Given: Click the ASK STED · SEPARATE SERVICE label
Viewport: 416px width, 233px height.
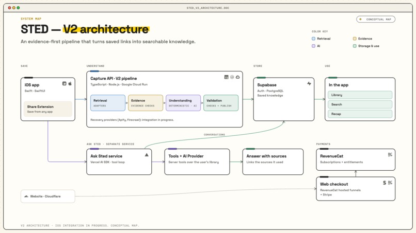Looking at the screenshot, I should [110, 144].
